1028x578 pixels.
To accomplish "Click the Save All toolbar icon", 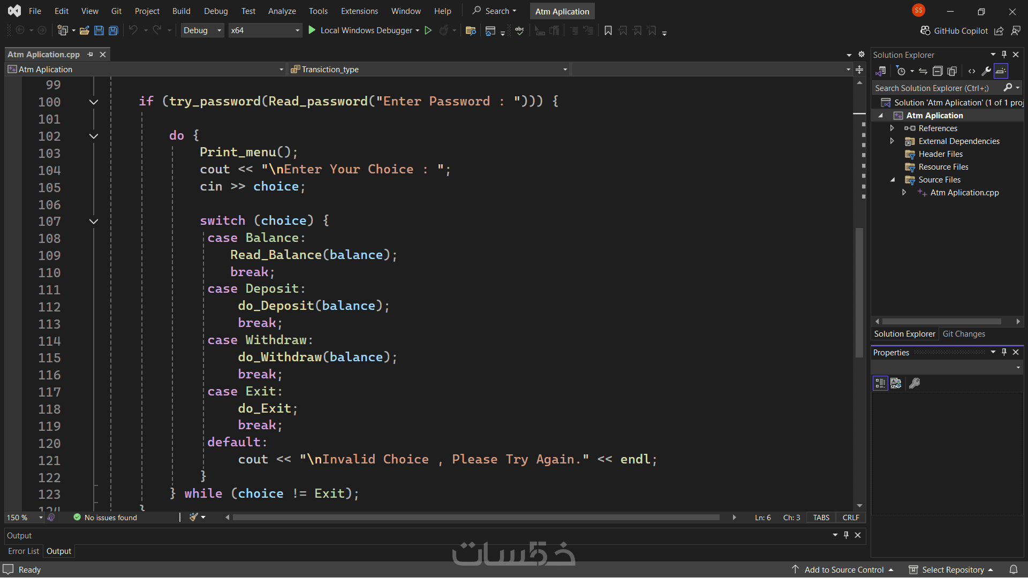I will [x=114, y=31].
